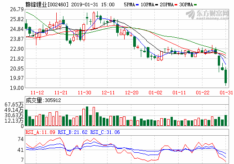
Task: Click the date label 11-12
Action: click(x=37, y=93)
